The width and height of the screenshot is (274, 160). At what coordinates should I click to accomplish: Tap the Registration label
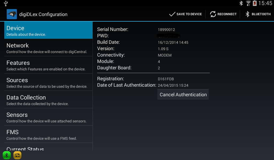(x=111, y=79)
